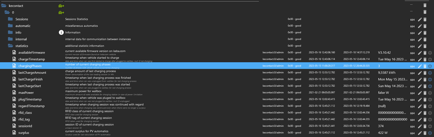Select the chargeTimestamp state row
Screen dimensions: 434x137
(217, 59)
